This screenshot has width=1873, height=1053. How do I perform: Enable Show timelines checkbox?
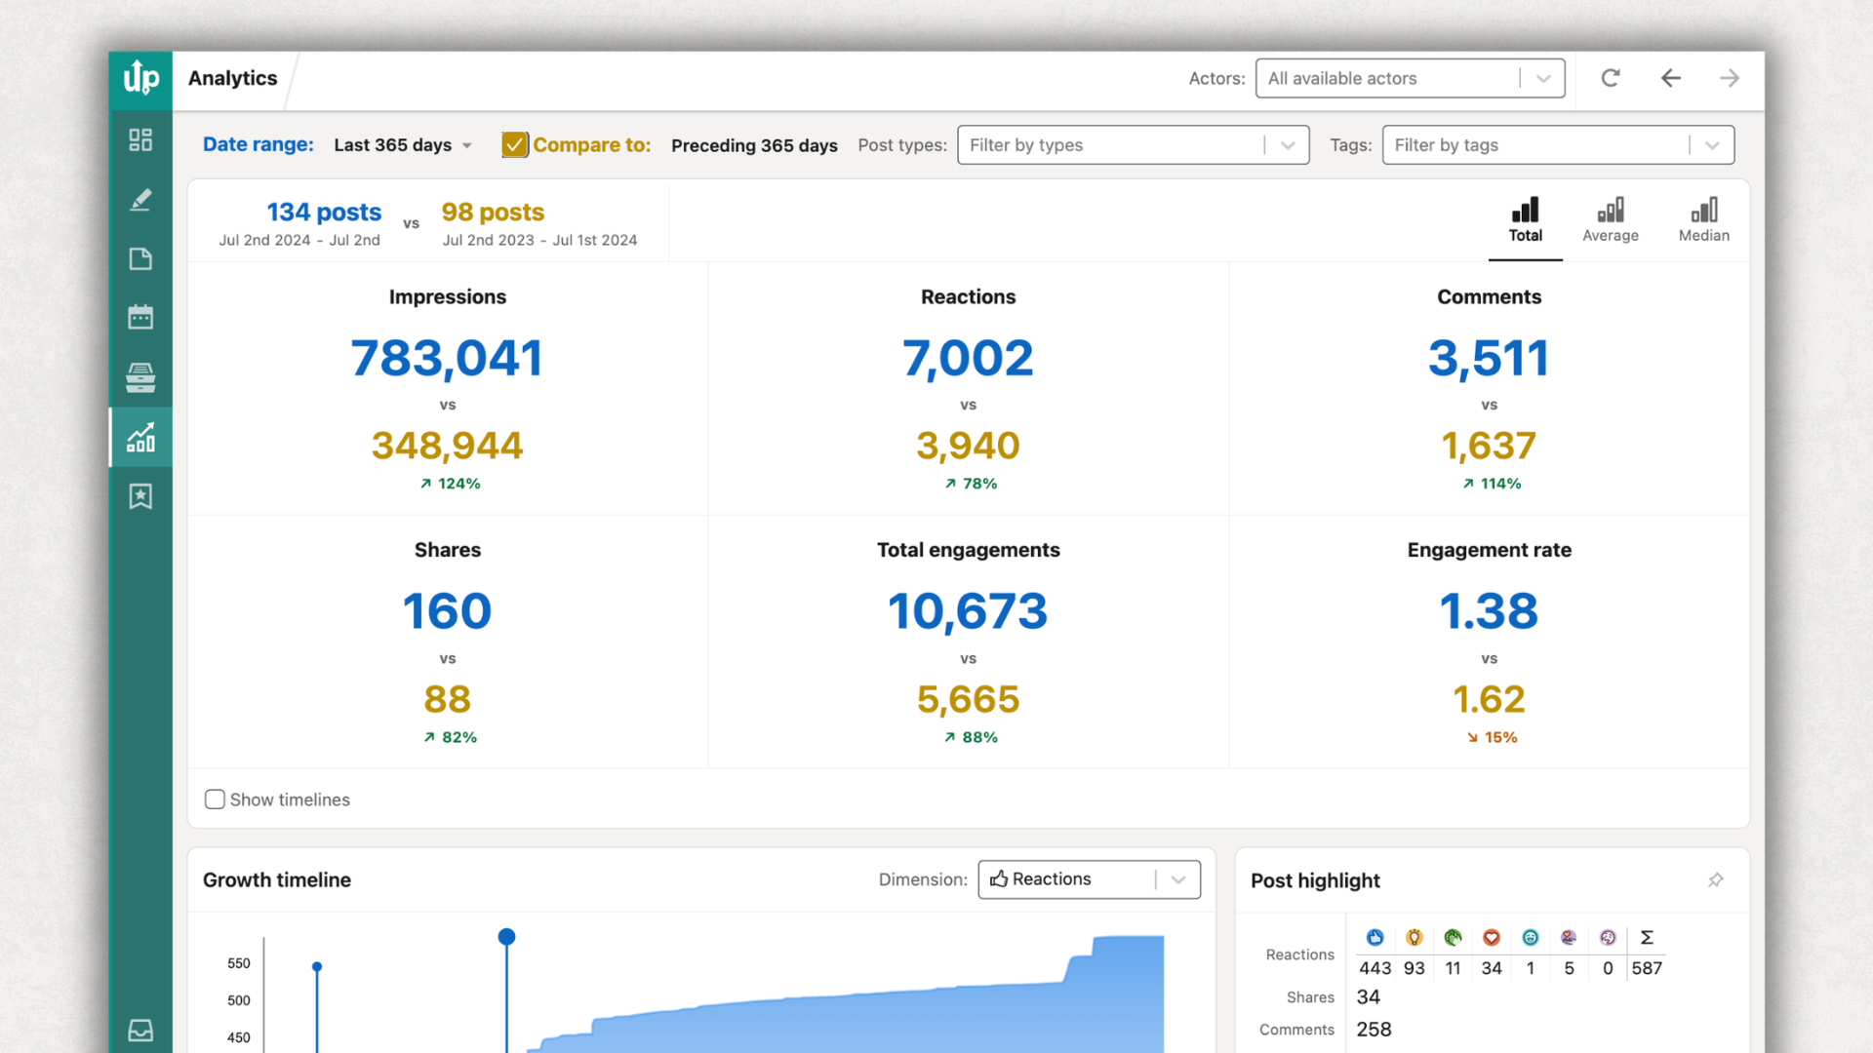click(215, 799)
